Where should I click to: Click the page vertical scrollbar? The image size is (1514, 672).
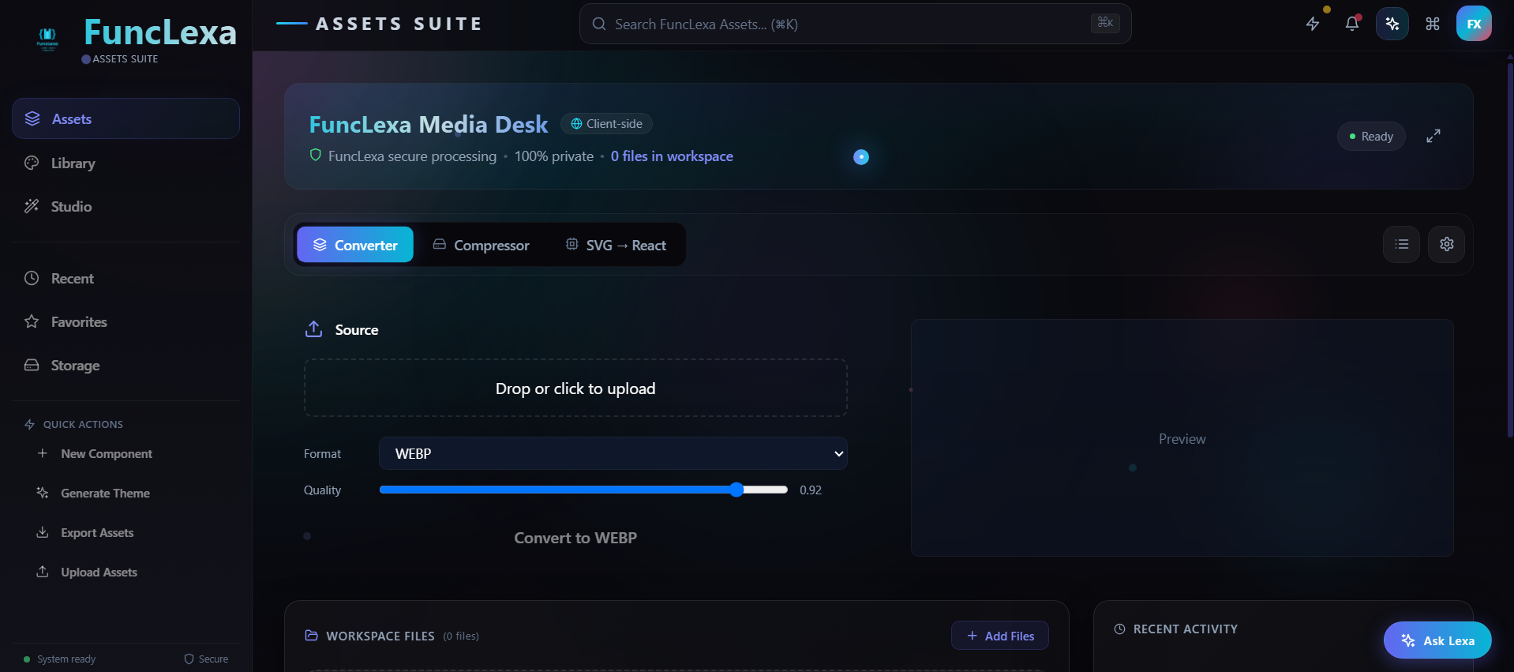point(1510,249)
